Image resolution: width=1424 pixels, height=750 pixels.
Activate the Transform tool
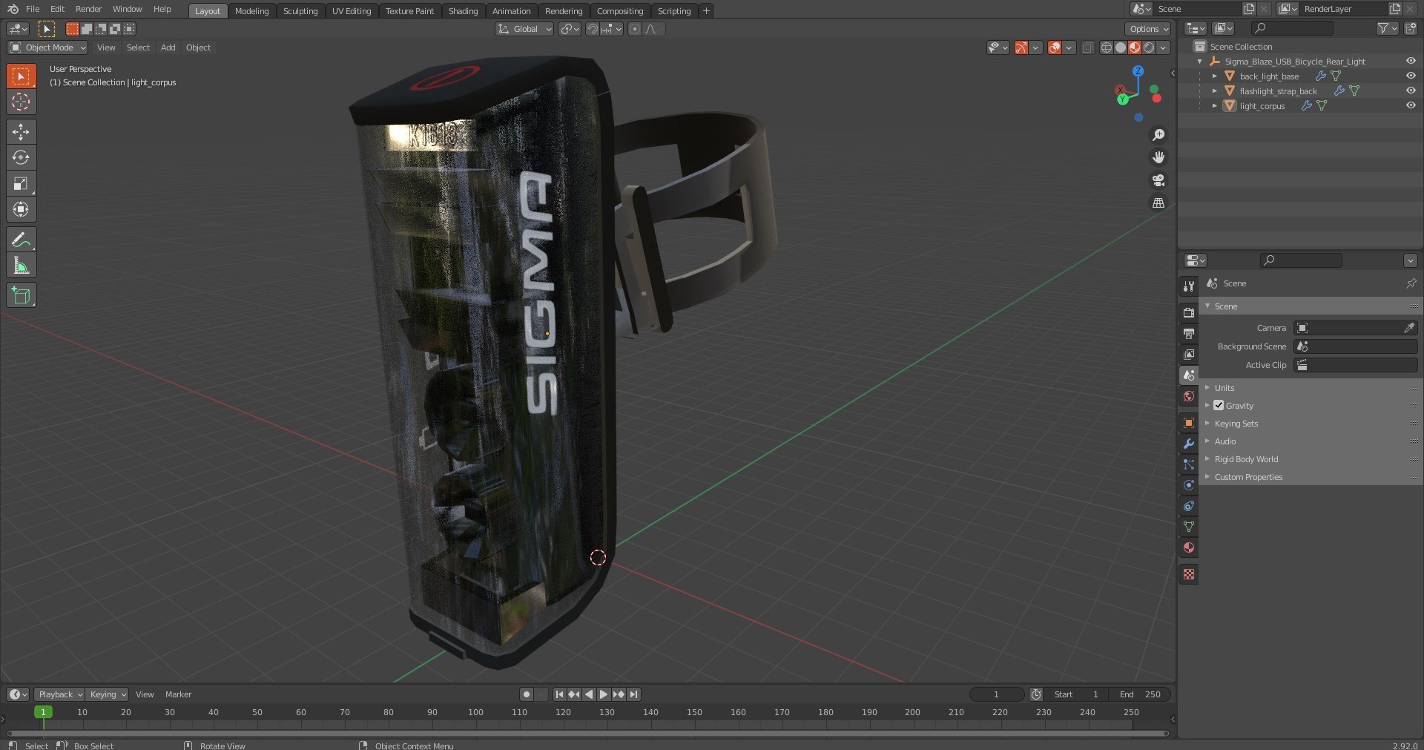21,209
